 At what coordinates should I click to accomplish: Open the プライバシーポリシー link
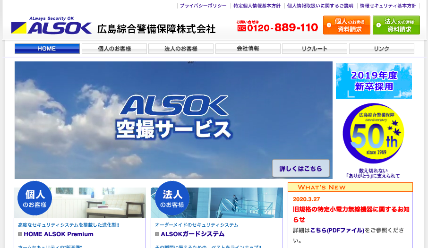pyautogui.click(x=203, y=6)
